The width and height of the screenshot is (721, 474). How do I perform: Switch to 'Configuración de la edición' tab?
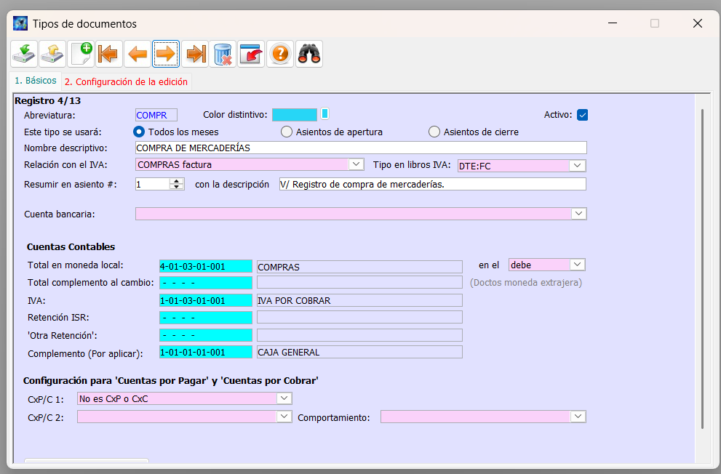[x=127, y=81]
